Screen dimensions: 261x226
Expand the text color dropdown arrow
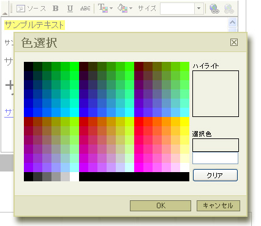click(111, 9)
